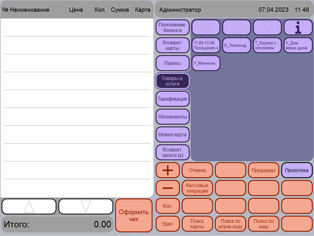Click the № Наименование column header
Image resolution: width=314 pixels, height=236 pixels.
(x=26, y=10)
